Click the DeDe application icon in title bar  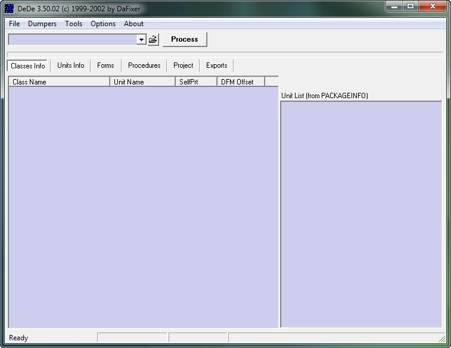(x=9, y=8)
